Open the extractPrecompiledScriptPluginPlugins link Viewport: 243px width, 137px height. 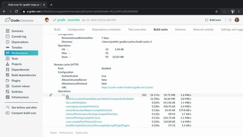click(x=98, y=125)
